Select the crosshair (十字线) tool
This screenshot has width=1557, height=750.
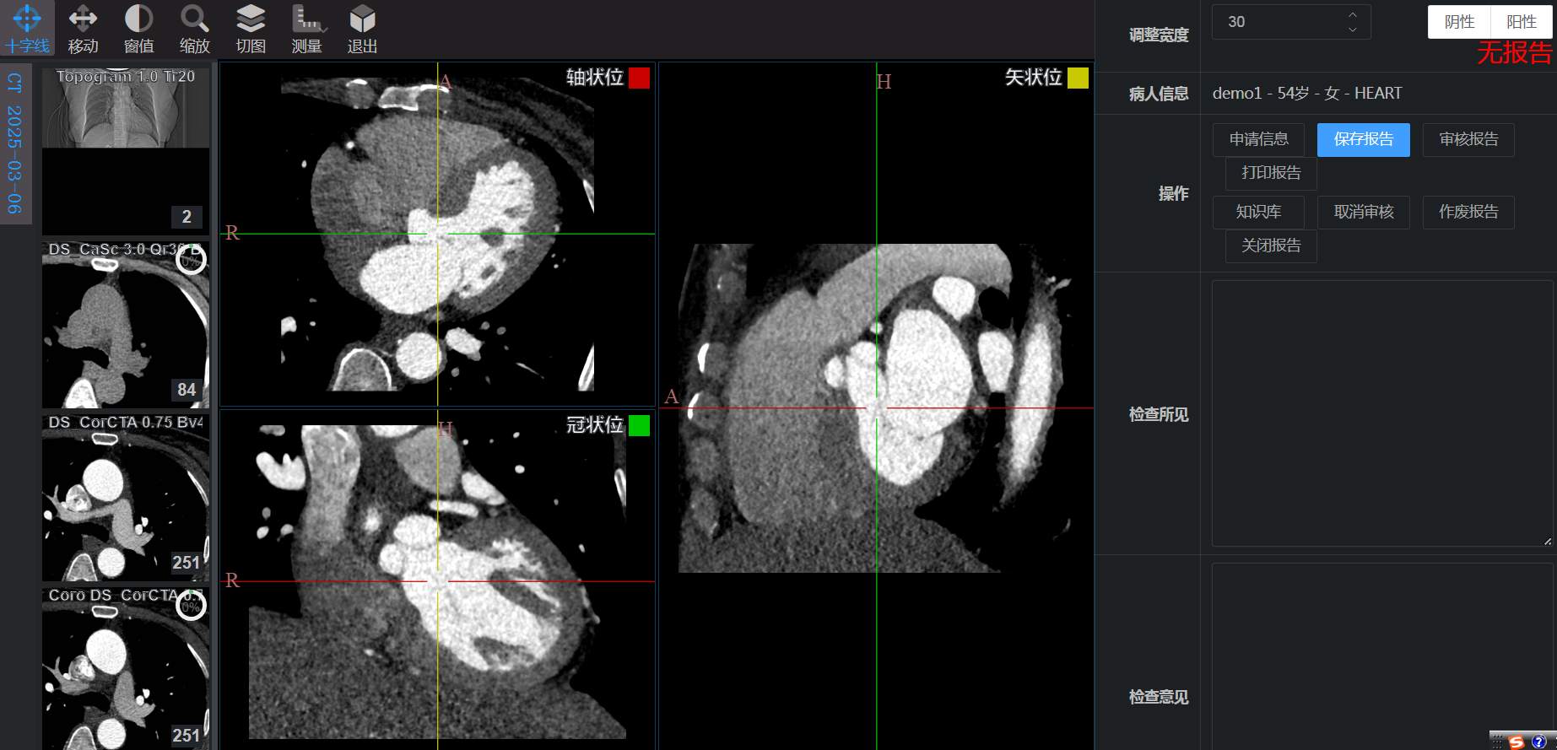[x=27, y=28]
